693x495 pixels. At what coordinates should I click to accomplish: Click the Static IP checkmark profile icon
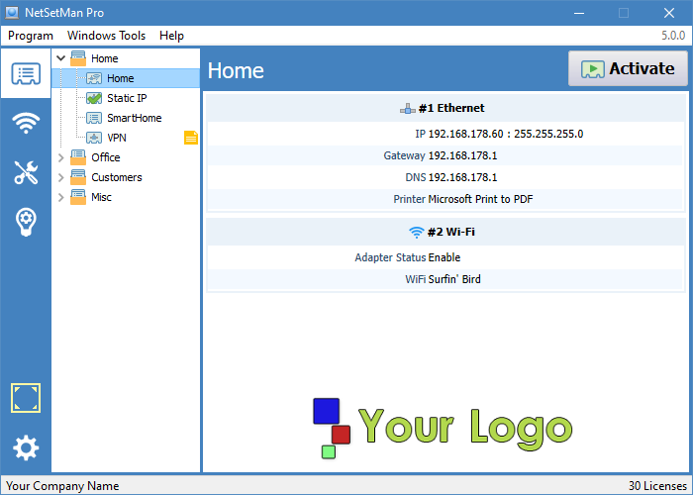94,98
